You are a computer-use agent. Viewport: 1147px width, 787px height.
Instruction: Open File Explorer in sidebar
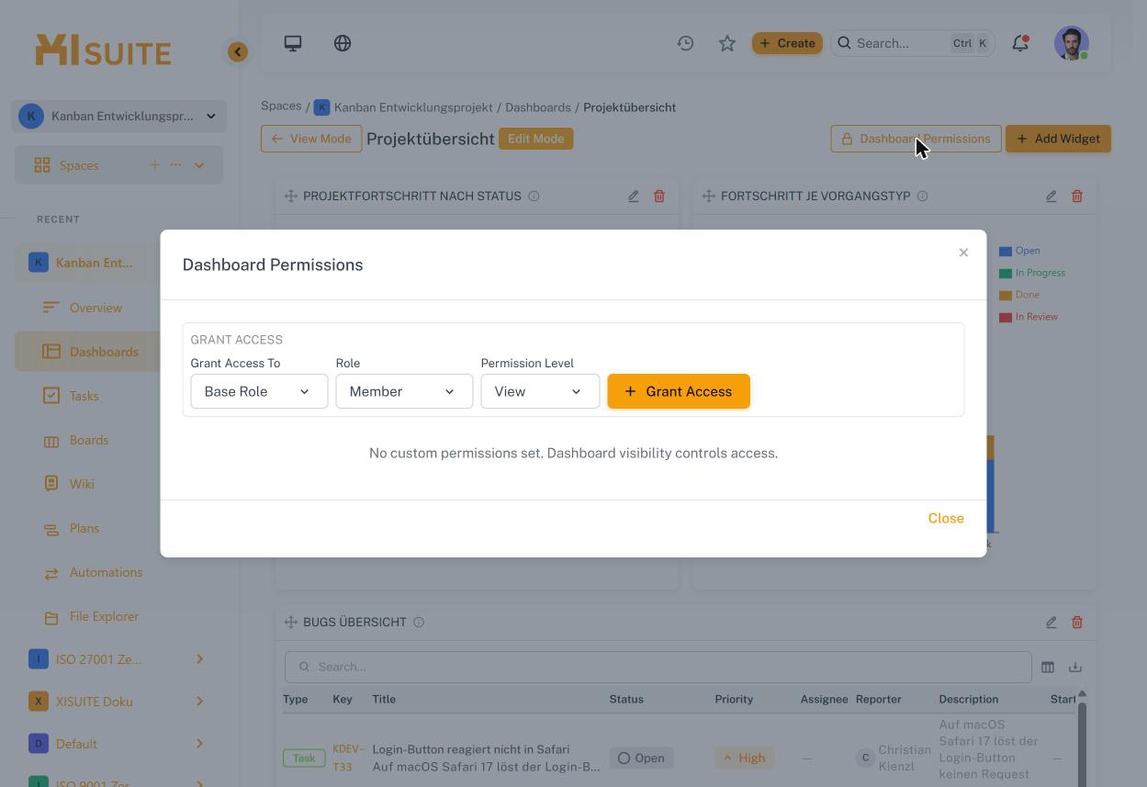[x=104, y=616]
